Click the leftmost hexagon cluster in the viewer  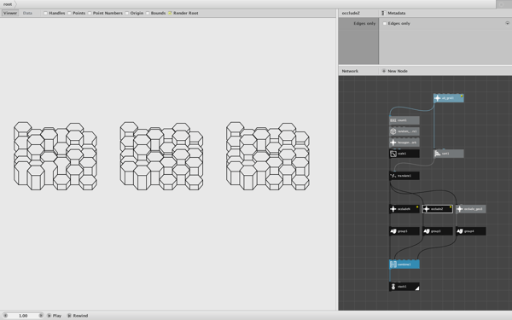tap(55, 156)
